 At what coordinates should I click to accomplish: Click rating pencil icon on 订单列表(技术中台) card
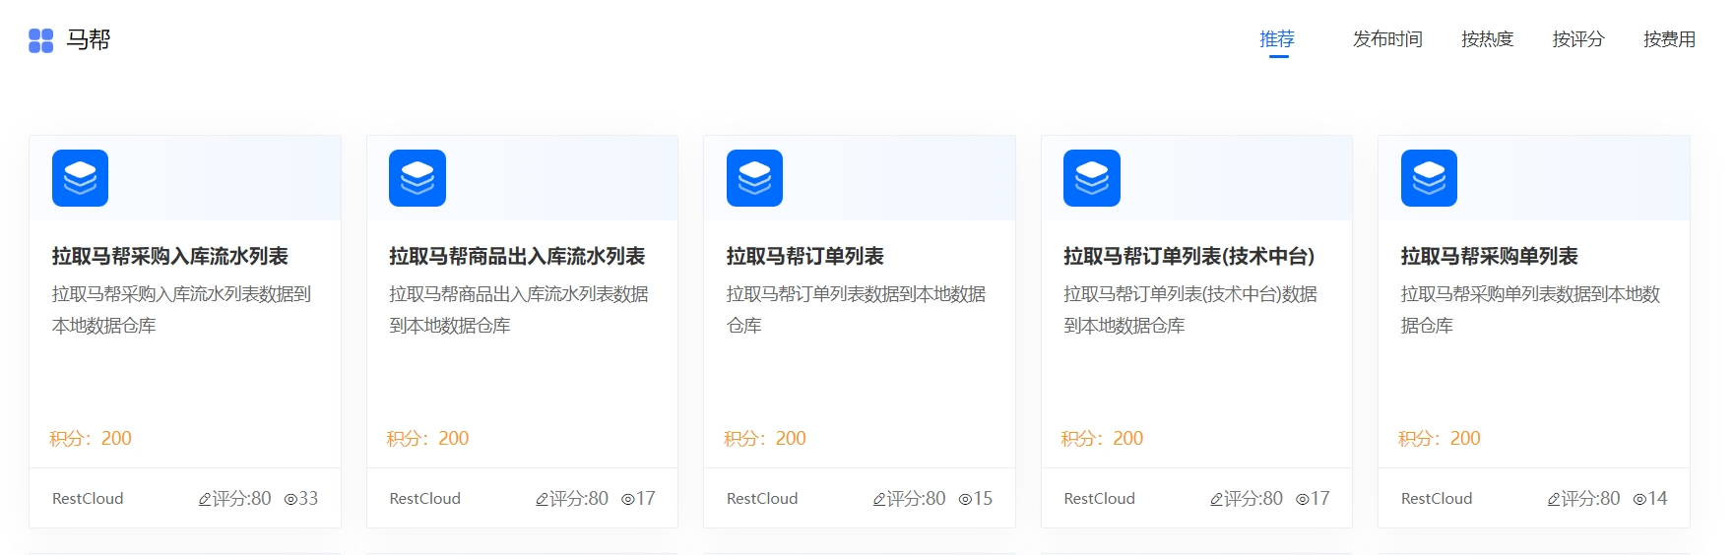click(x=1216, y=499)
